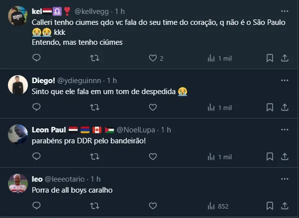299x218 pixels.
Task: Open Leon Paul's profile name link
Action: (49, 130)
